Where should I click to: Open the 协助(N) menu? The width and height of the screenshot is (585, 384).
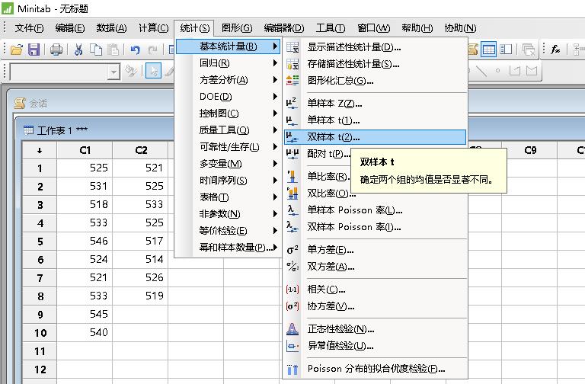tap(460, 28)
